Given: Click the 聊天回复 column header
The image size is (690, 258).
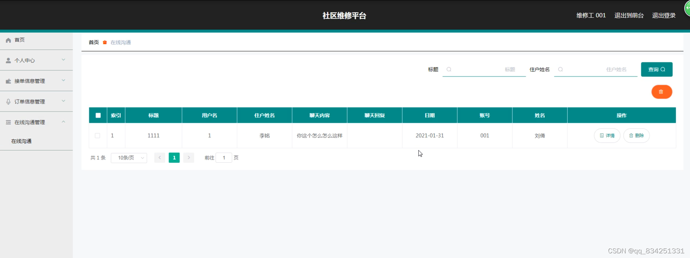Looking at the screenshot, I should [375, 115].
